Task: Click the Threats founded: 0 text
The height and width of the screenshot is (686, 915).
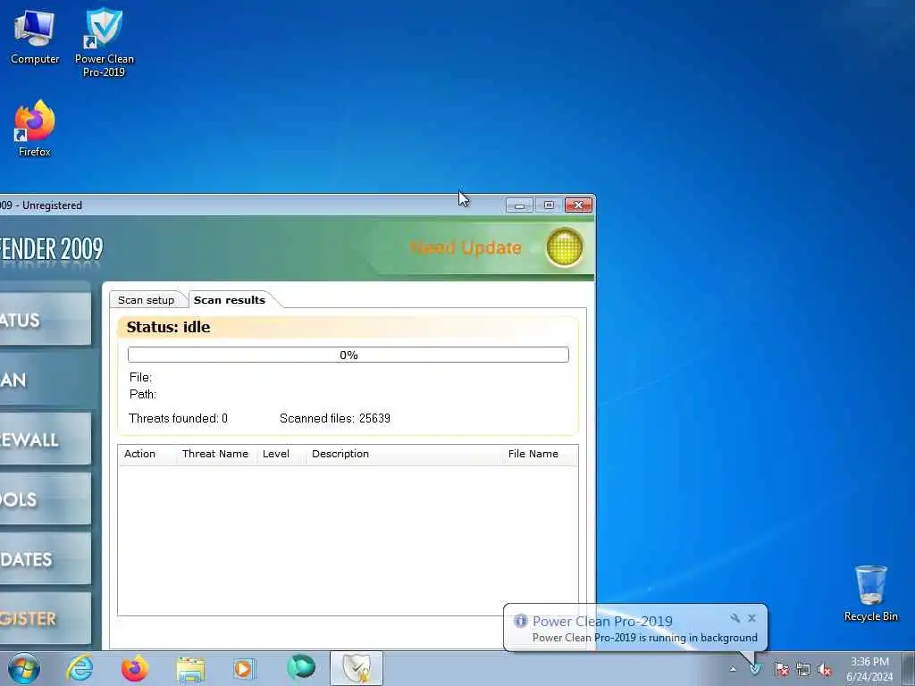Action: pyautogui.click(x=178, y=418)
